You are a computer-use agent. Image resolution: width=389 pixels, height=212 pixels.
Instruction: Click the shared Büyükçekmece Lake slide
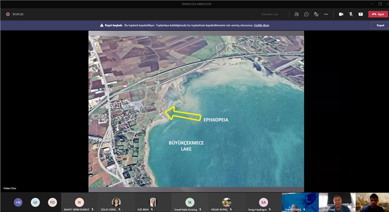[196, 111]
